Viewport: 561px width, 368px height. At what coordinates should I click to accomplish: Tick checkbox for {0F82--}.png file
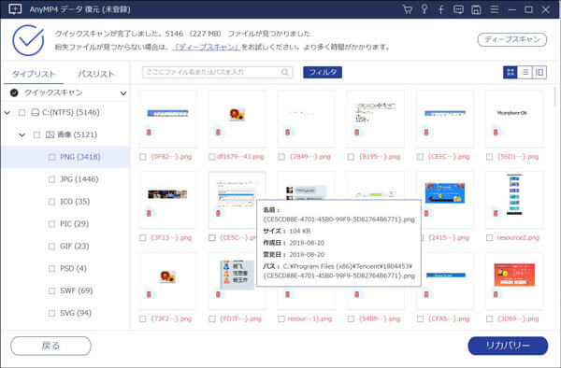[x=143, y=157]
